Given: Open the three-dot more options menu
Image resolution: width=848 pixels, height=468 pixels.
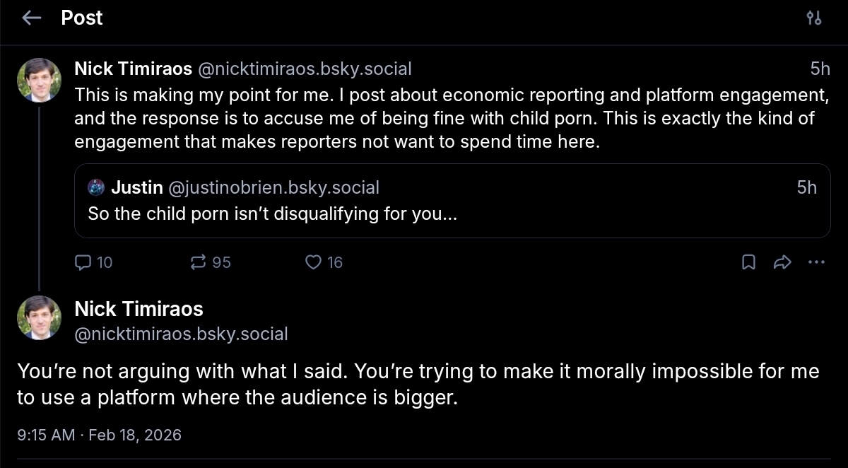Looking at the screenshot, I should coord(816,262).
